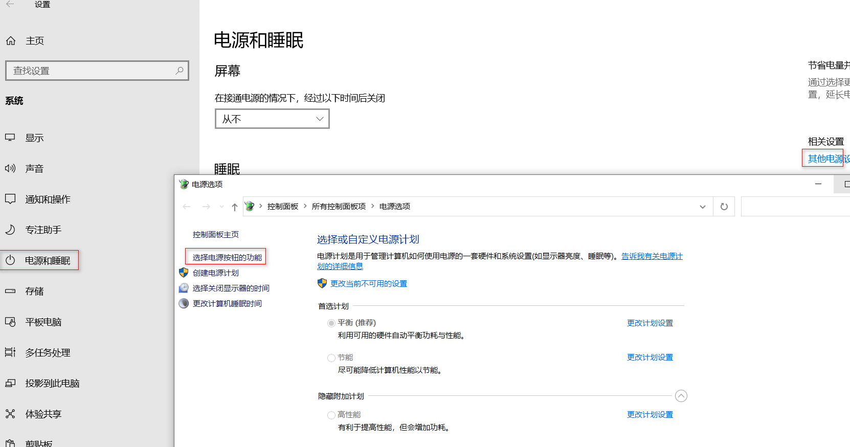Viewport: 850px width, 447px height.
Task: Click the moon icon beside 专注助手
Action: coord(10,230)
